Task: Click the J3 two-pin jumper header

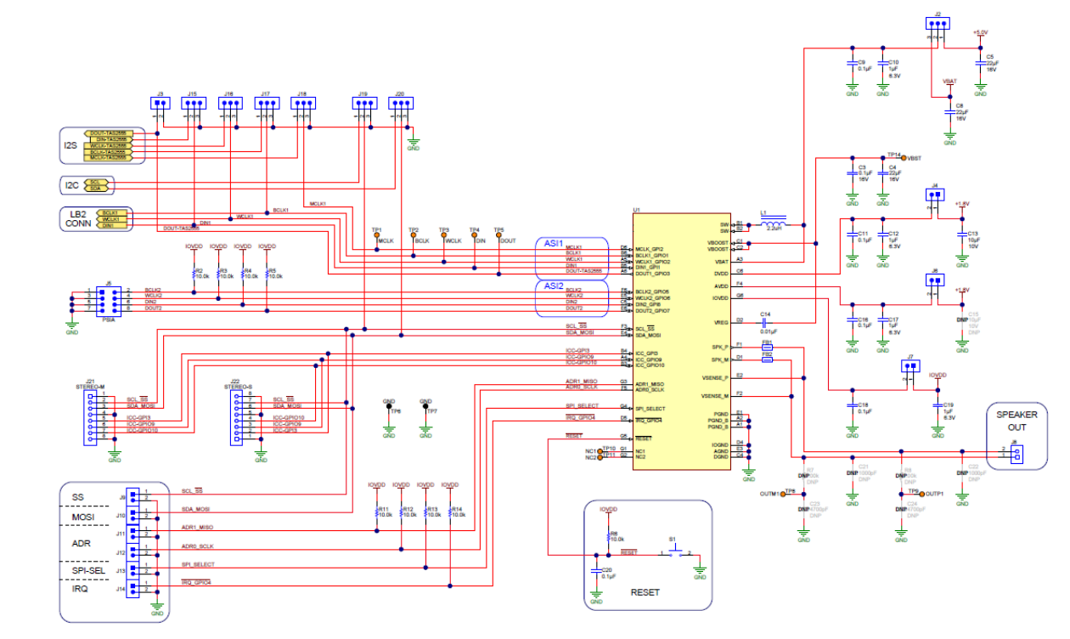Action: (x=159, y=104)
